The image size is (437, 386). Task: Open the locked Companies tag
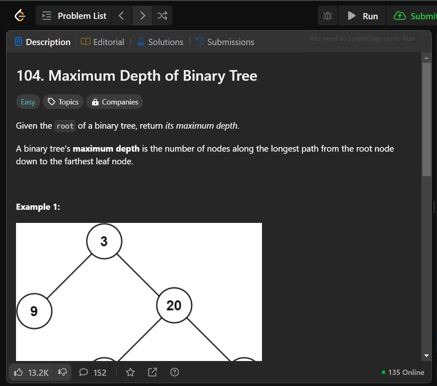114,102
